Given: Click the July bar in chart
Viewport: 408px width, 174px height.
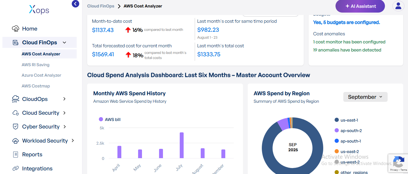Looking at the screenshot, I should pyautogui.click(x=182, y=145).
